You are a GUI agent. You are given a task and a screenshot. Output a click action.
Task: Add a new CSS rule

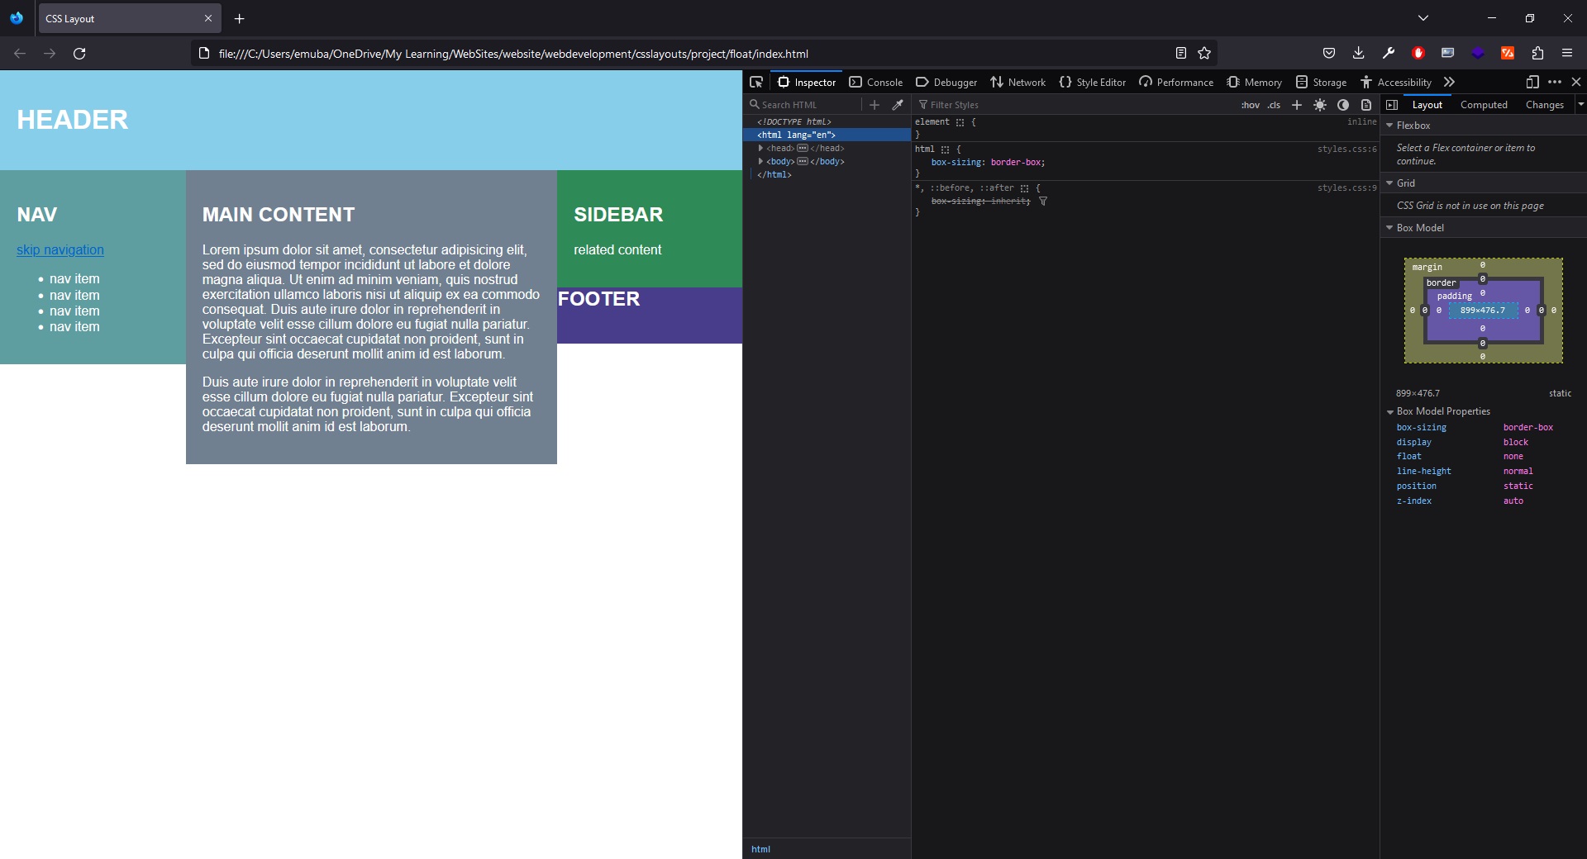1297,105
